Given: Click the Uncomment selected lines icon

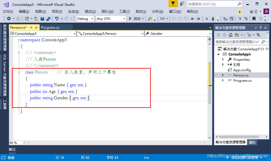Looking at the screenshot, I should pos(246,19).
